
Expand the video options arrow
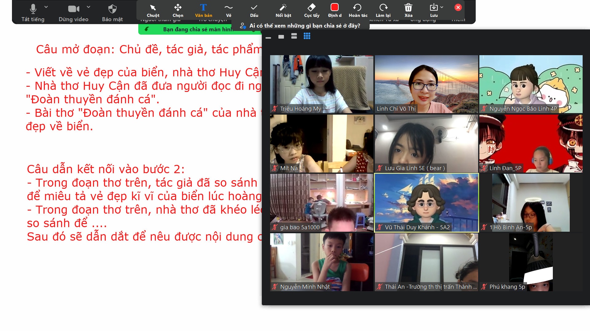pyautogui.click(x=88, y=7)
